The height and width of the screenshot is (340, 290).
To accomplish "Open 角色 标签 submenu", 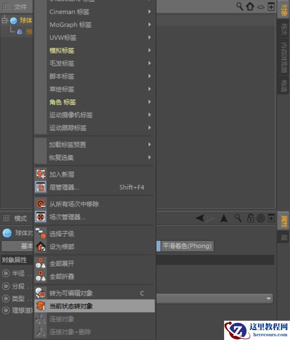I will click(95, 102).
